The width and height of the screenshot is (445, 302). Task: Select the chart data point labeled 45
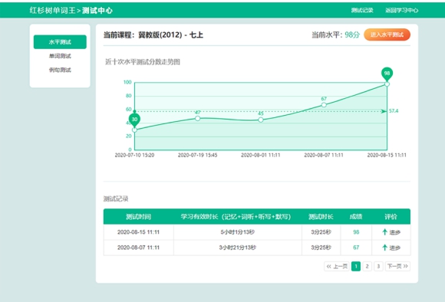pyautogui.click(x=261, y=120)
